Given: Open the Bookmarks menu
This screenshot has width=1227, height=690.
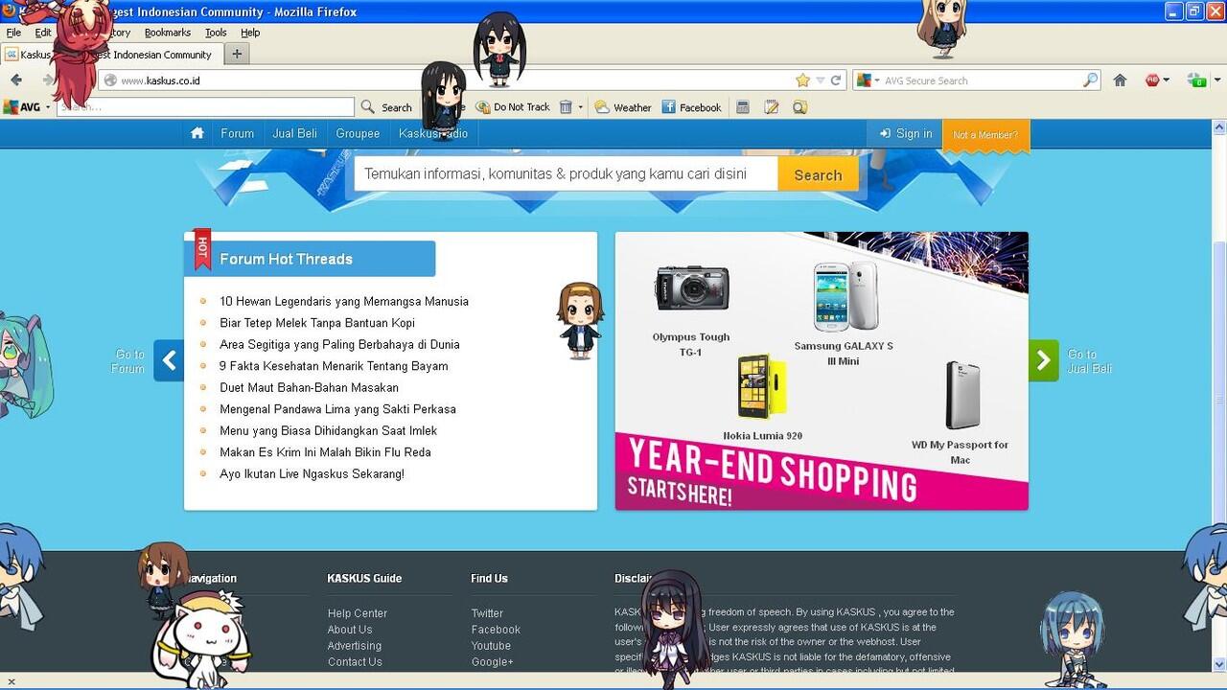Looking at the screenshot, I should click(x=168, y=33).
